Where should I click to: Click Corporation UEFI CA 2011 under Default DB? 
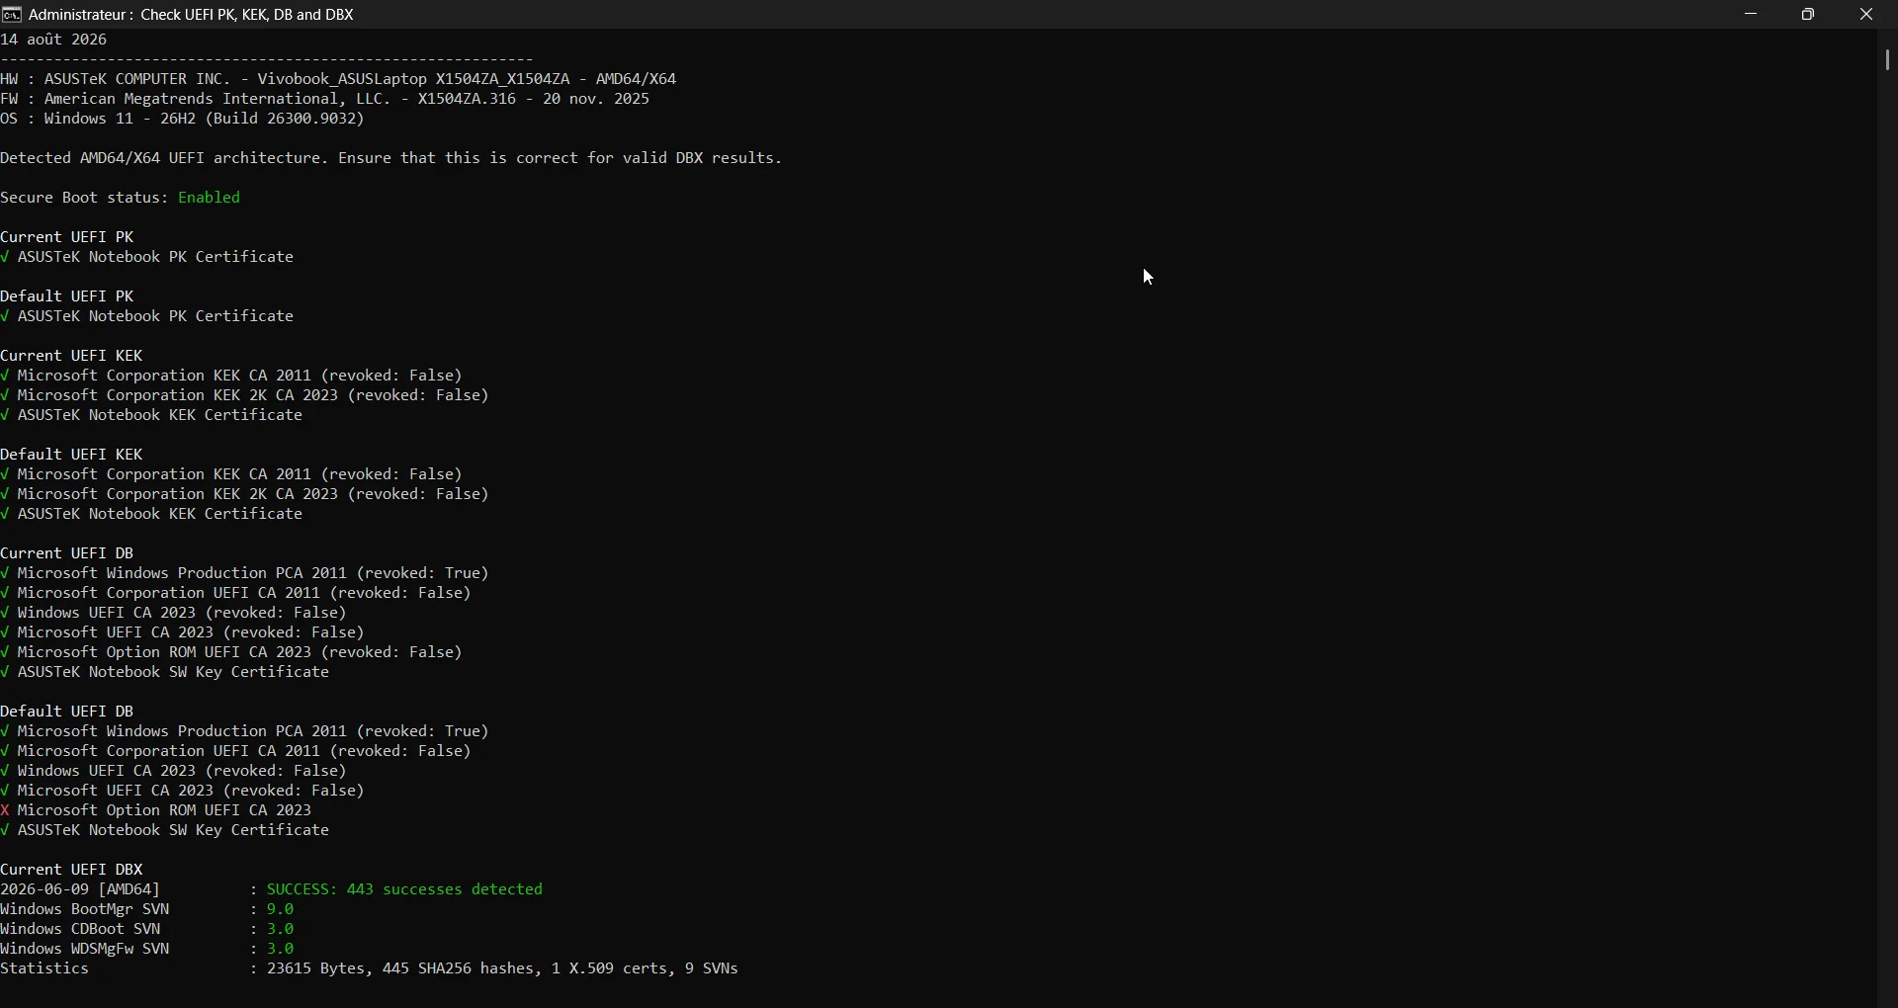point(236,751)
